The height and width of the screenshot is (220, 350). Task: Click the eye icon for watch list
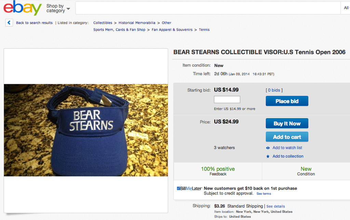pos(268,148)
